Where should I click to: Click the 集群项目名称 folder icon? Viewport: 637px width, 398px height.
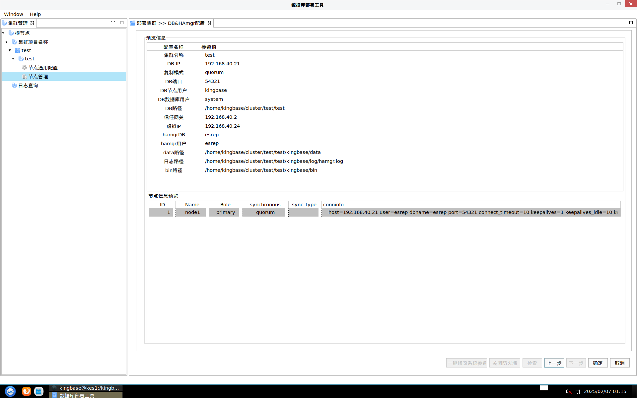pos(14,42)
